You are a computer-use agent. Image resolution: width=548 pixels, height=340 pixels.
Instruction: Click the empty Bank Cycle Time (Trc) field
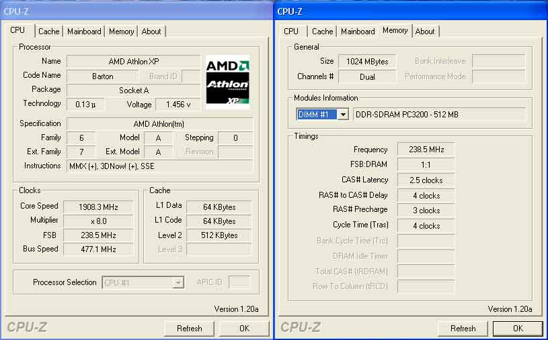click(x=426, y=241)
